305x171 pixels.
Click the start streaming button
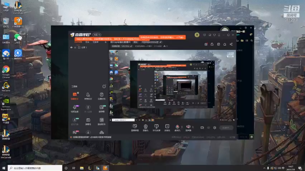click(x=226, y=128)
